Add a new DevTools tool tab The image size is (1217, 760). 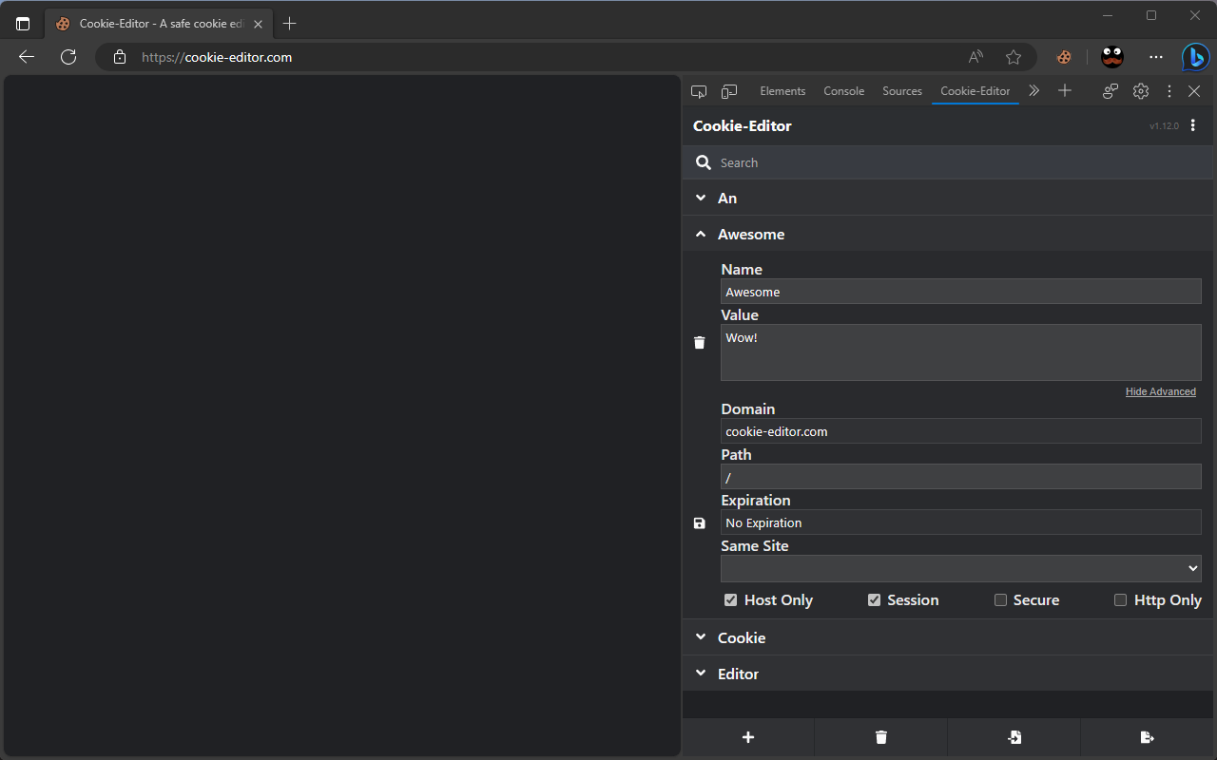coord(1065,91)
